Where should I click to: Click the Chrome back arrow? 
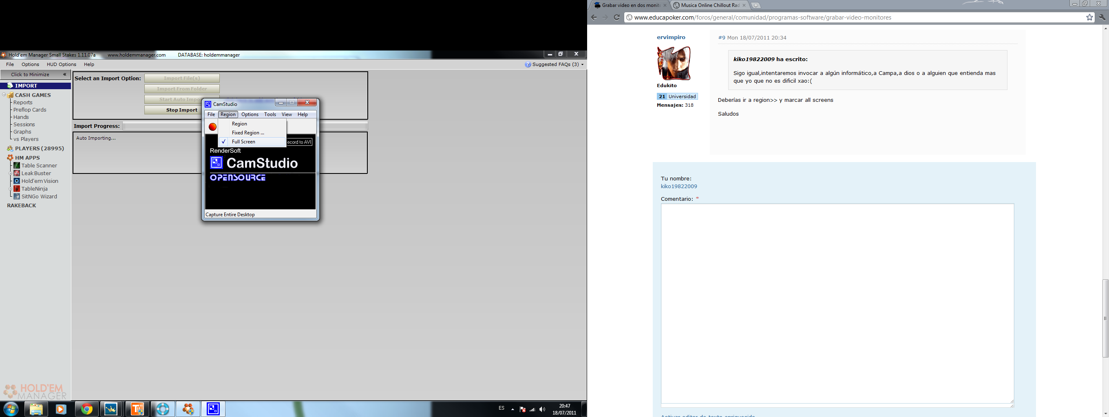click(594, 18)
